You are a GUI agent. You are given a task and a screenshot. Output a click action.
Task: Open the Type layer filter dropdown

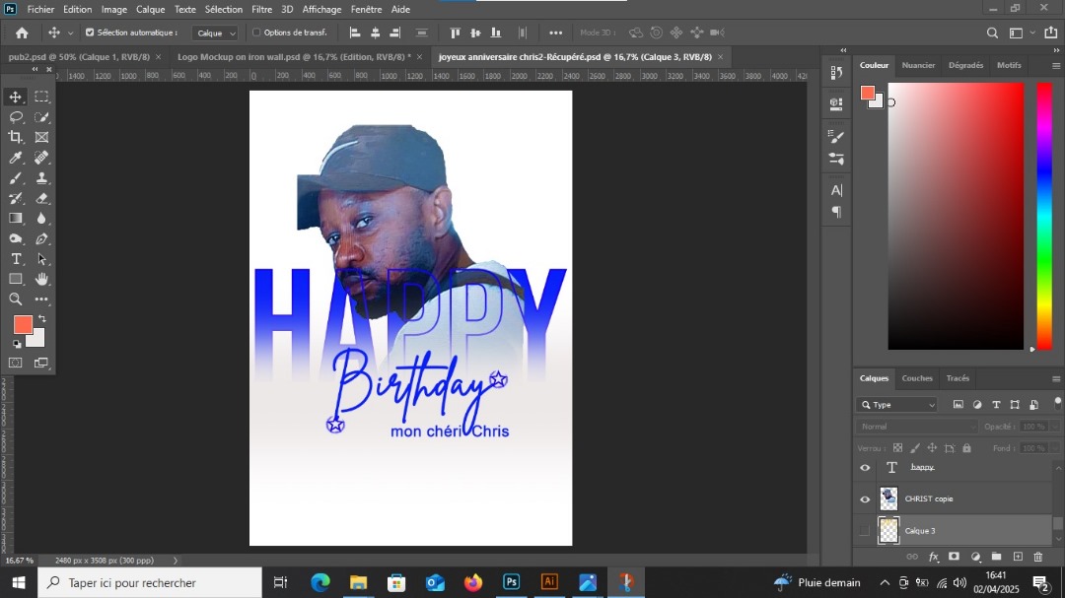tap(897, 405)
